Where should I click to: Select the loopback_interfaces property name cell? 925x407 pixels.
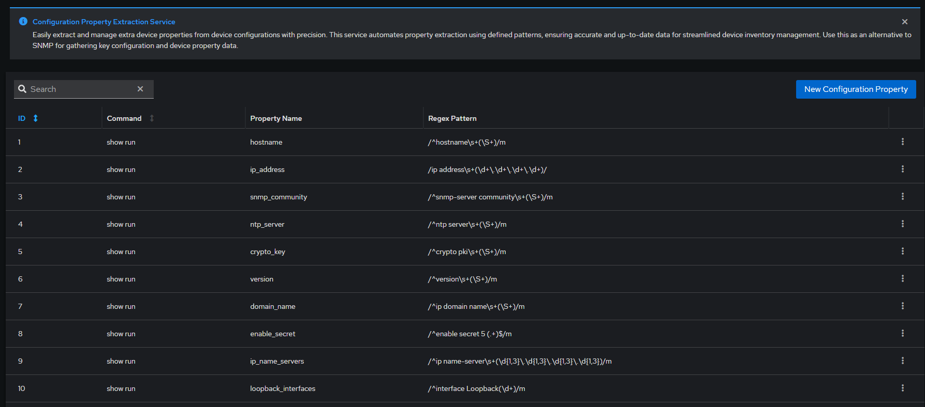click(283, 388)
